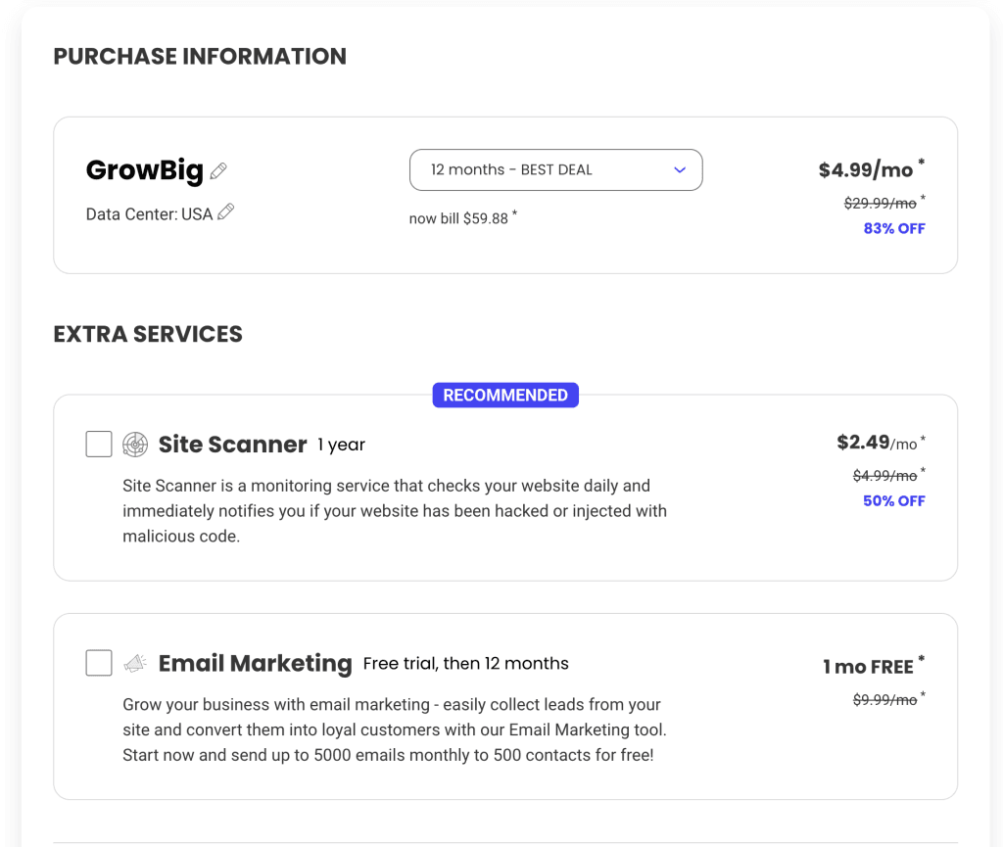Select the GrowBig plan name

click(x=145, y=170)
